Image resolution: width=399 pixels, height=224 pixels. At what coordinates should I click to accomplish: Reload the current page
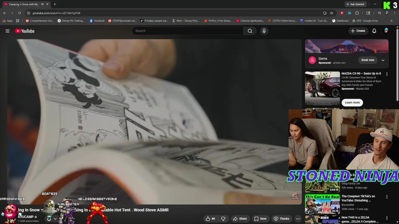19,13
